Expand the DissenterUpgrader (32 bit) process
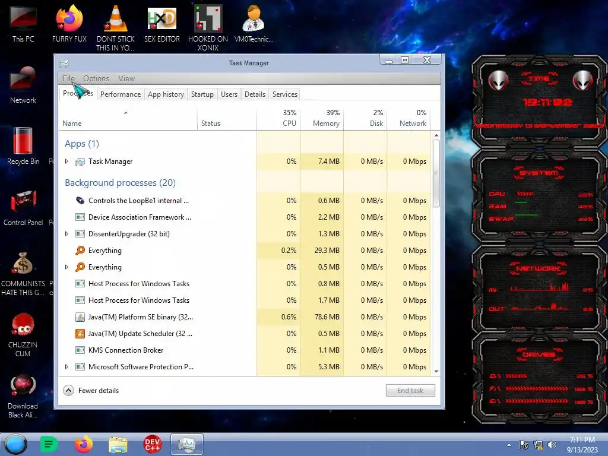 [66, 234]
